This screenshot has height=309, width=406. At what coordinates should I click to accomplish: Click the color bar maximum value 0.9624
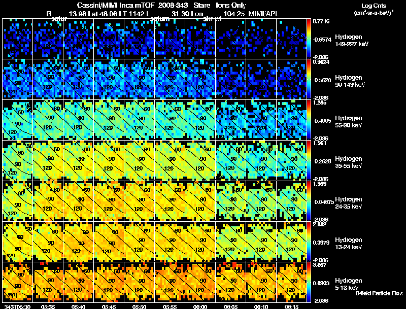pos(321,62)
